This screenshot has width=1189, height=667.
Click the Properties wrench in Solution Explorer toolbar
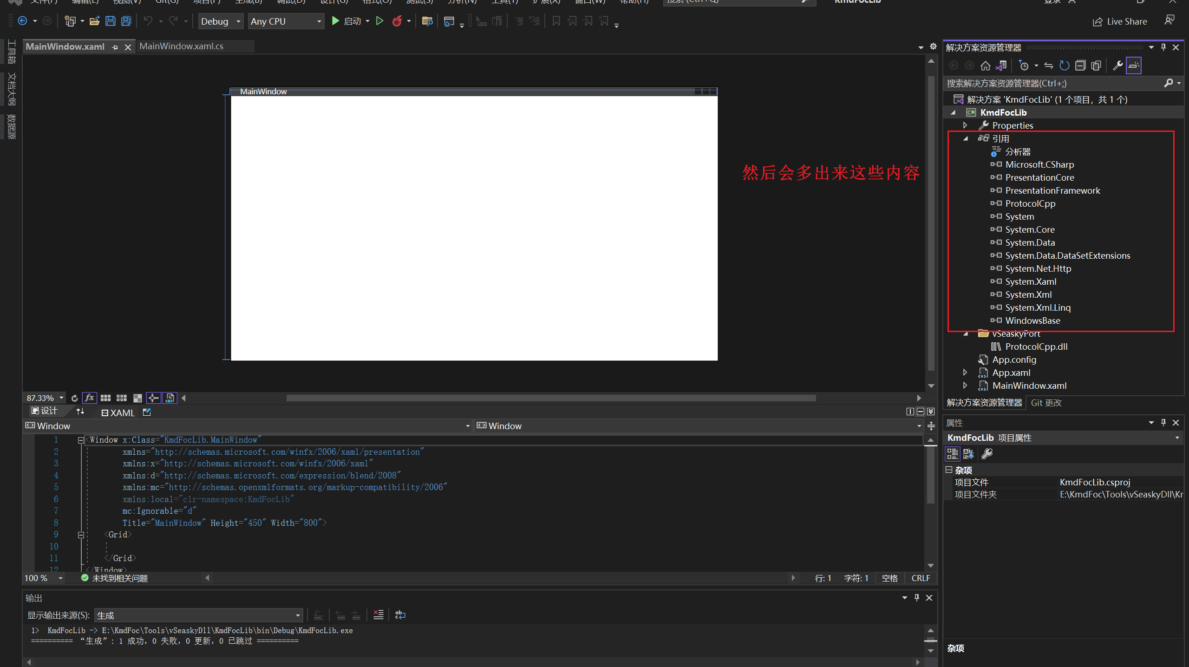(1118, 65)
